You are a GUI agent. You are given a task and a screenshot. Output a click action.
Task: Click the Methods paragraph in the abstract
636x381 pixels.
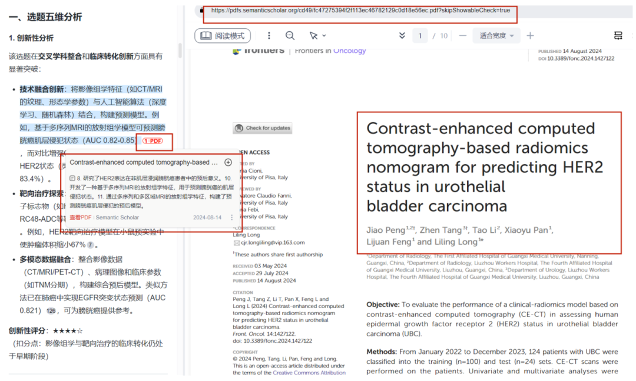(492, 362)
